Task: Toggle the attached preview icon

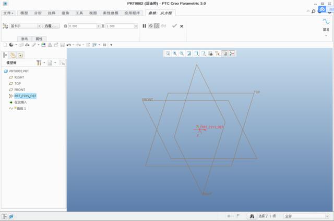Action: (x=157, y=26)
